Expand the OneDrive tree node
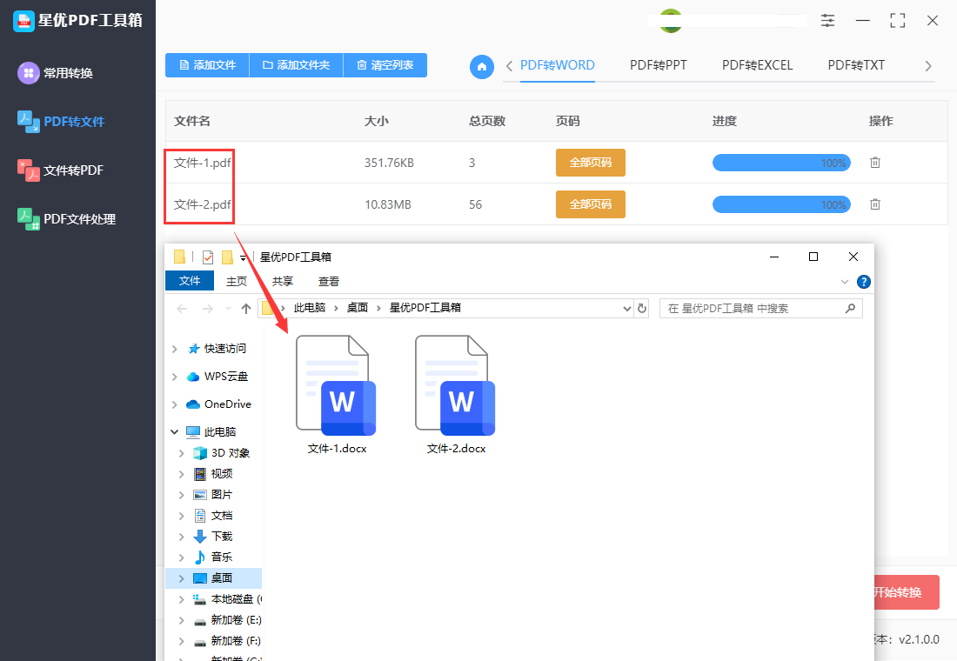Viewport: 957px width, 661px height. 175,404
